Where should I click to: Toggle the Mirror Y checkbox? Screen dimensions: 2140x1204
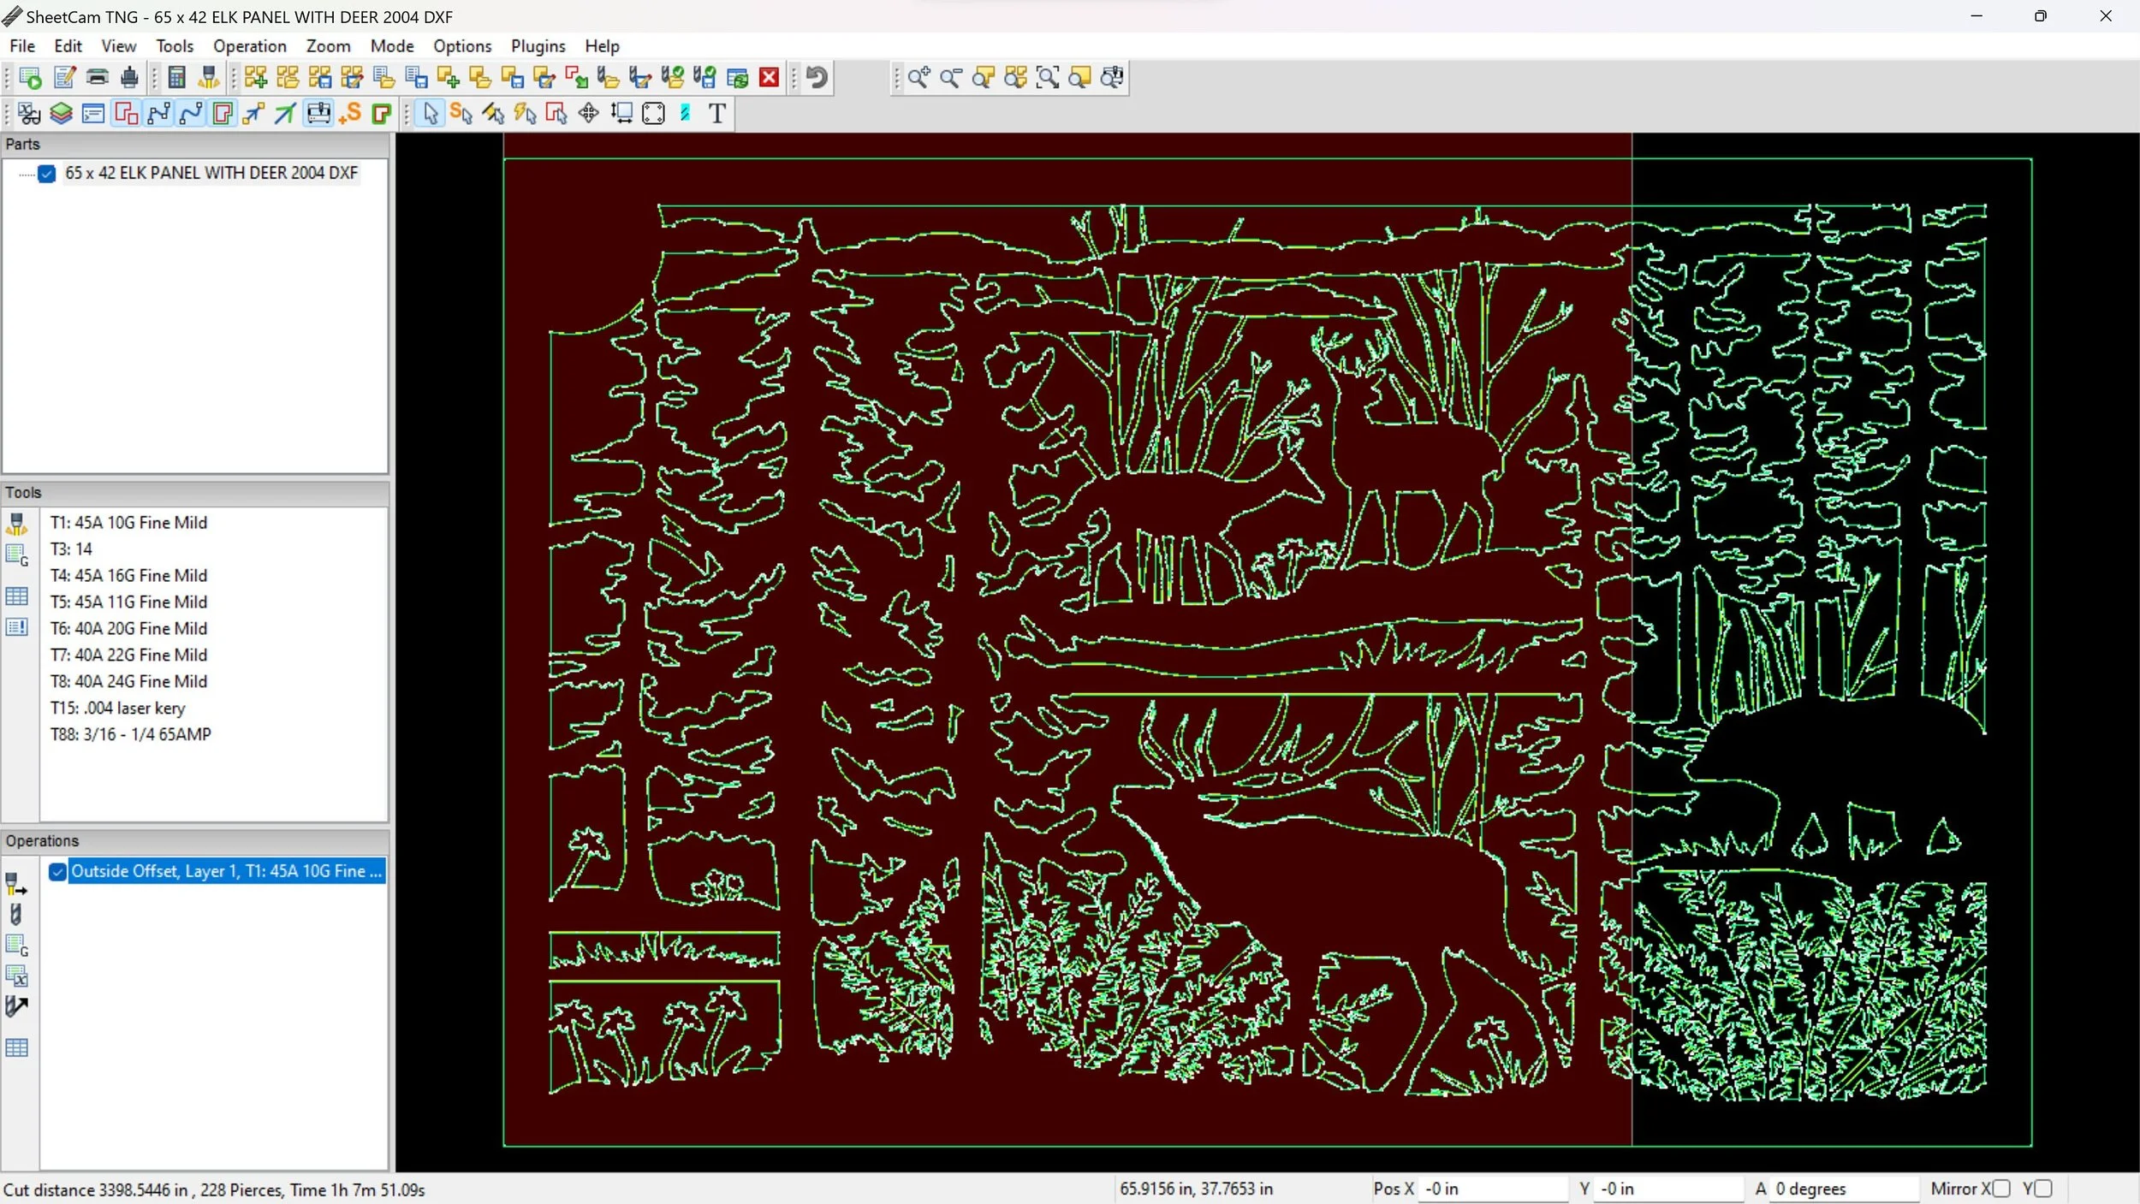coord(2043,1189)
